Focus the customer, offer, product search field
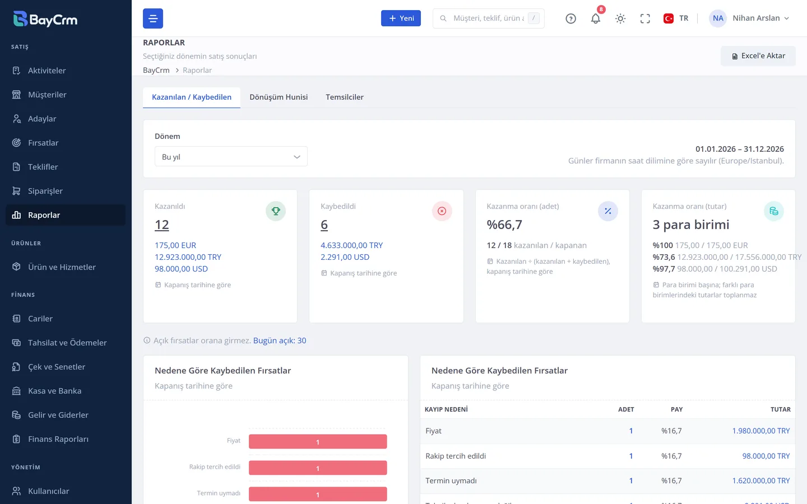807x504 pixels. coord(489,18)
